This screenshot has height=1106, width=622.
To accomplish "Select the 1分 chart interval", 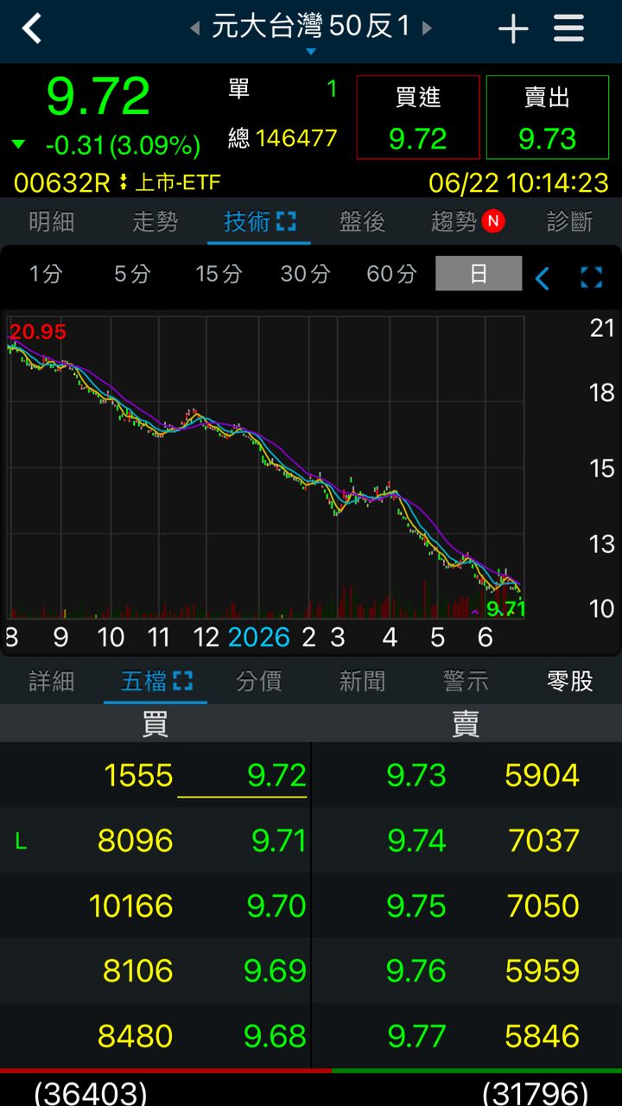I will 47,274.
